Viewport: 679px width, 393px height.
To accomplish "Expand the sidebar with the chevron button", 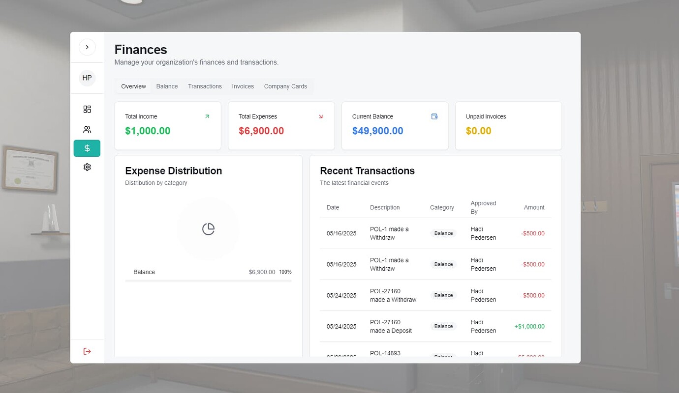I will pos(87,47).
